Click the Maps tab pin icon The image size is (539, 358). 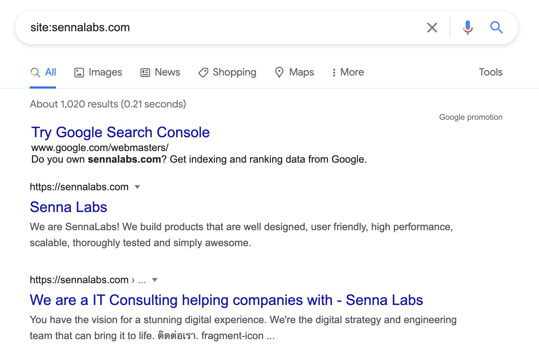[279, 73]
